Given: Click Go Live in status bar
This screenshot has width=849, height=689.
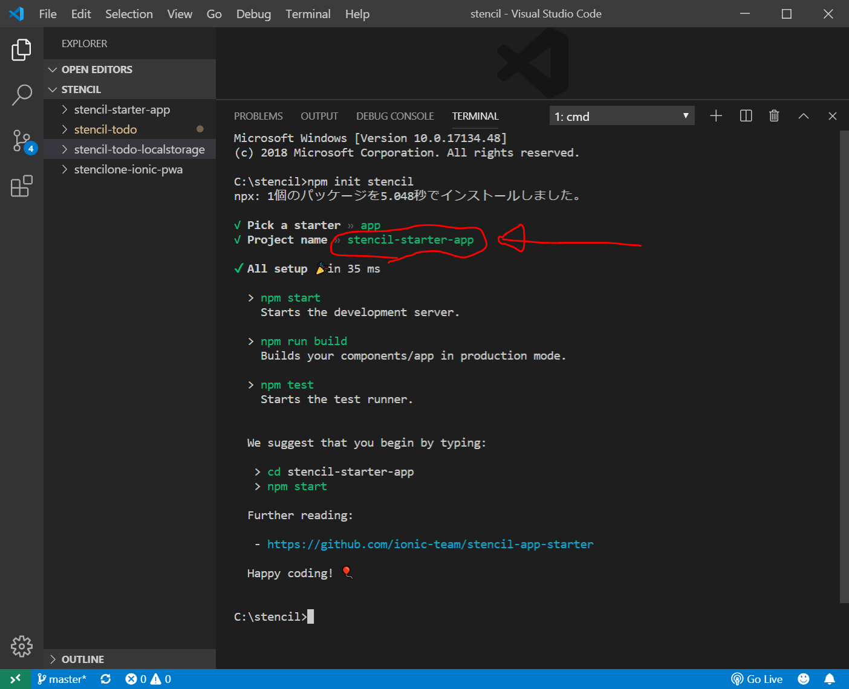Looking at the screenshot, I should [757, 679].
